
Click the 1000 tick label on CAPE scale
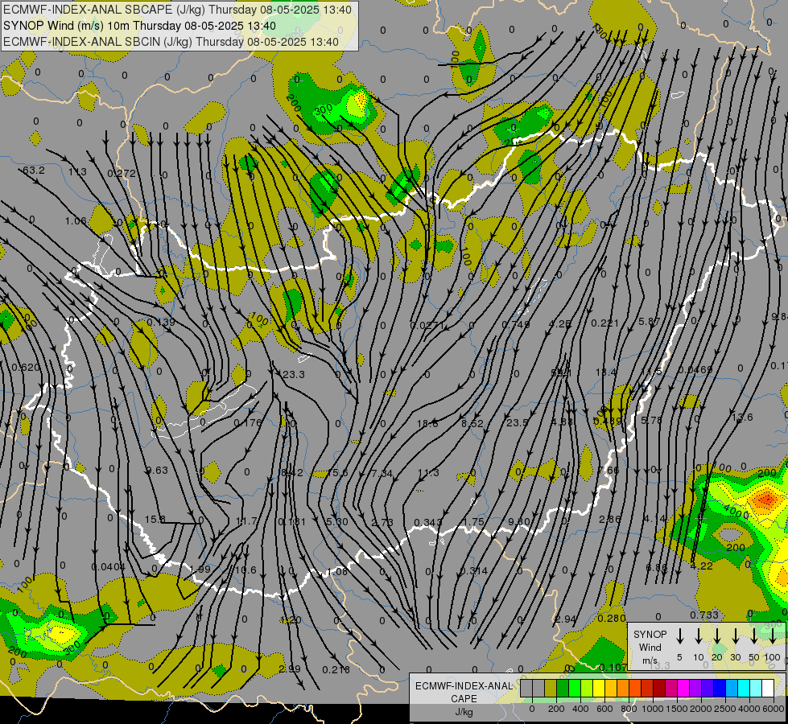(x=652, y=709)
